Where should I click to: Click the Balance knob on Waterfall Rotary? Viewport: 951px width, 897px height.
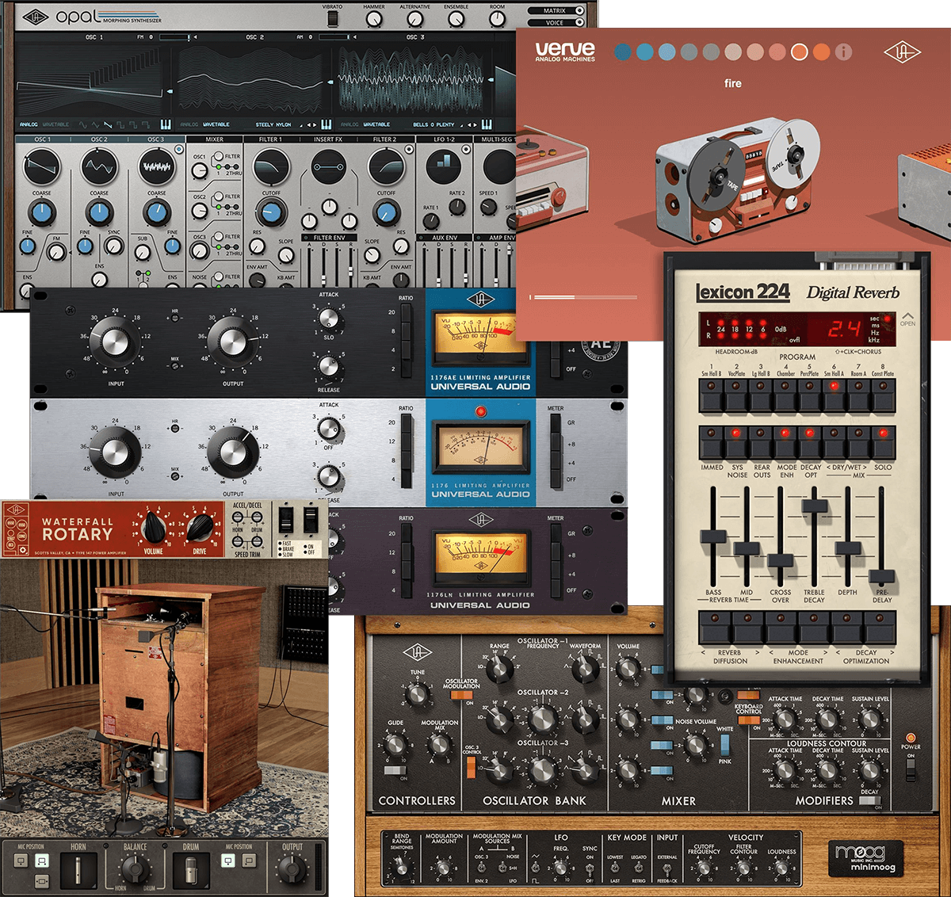tap(135, 868)
